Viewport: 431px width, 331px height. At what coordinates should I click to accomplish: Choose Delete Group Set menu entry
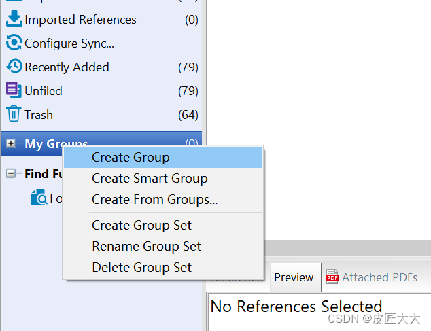tap(162, 268)
